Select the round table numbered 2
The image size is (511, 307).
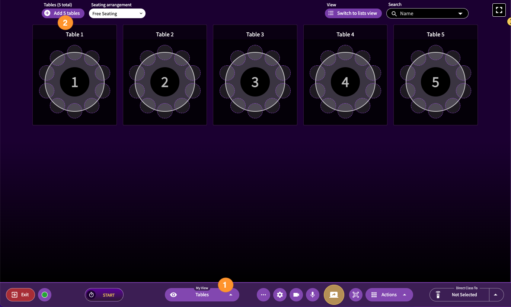tap(165, 82)
